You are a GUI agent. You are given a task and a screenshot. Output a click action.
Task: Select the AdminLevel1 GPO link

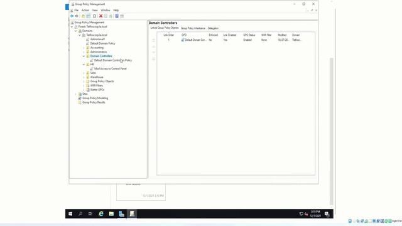coord(97,39)
